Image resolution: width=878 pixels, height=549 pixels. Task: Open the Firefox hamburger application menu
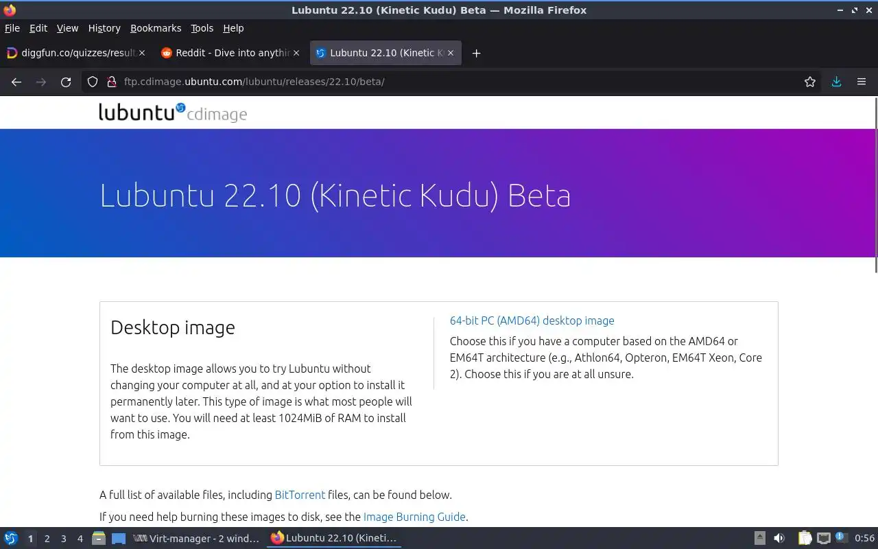tap(862, 82)
